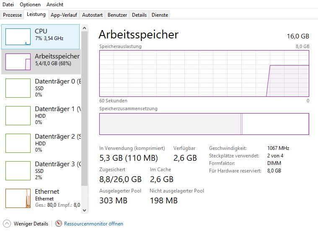Screen dimensions: 318x233
Task: Open Datenträger 2 HDD performance graph
Action: pyautogui.click(x=18, y=143)
